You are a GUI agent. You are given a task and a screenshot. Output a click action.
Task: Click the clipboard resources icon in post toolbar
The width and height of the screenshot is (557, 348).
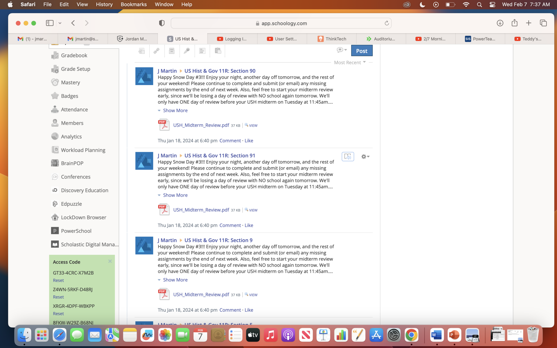(x=218, y=51)
